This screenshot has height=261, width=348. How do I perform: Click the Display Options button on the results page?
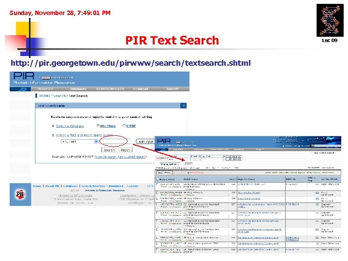coord(170,164)
